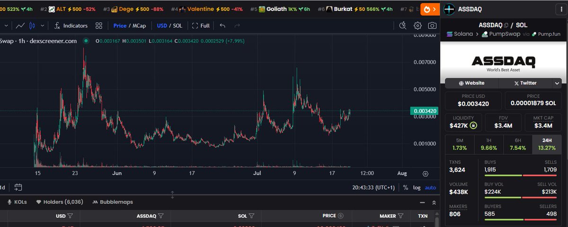Click the TXN column header
Screen dimensions: 568x227
coord(422,216)
